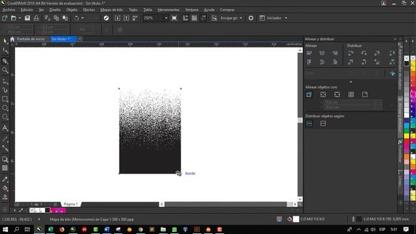The height and width of the screenshot is (234, 416).
Task: Switch to Pantalla de inicio tab
Action: pos(31,39)
